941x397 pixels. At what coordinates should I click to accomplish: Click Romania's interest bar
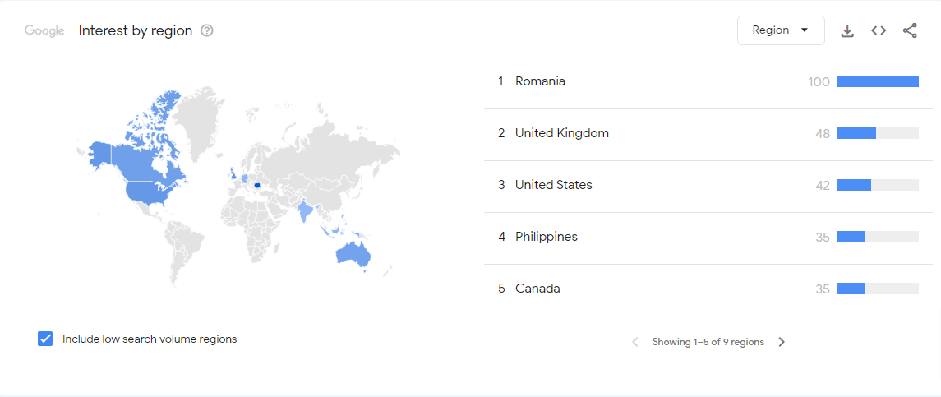click(877, 81)
